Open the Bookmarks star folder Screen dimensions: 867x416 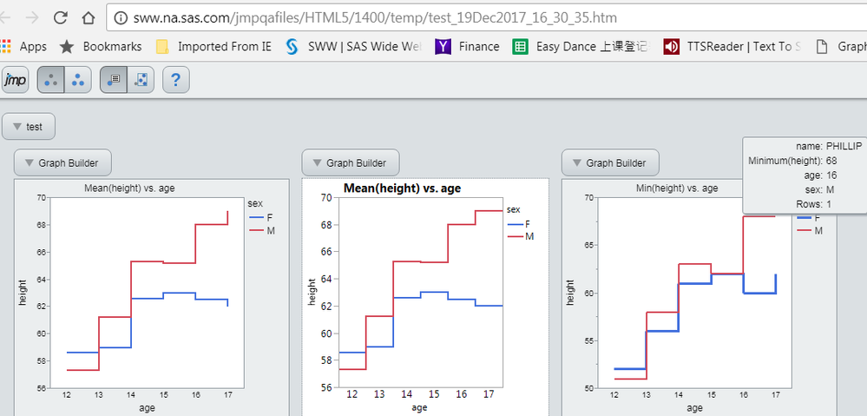(x=101, y=47)
